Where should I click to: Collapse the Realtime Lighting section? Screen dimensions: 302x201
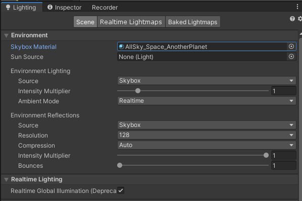7,179
